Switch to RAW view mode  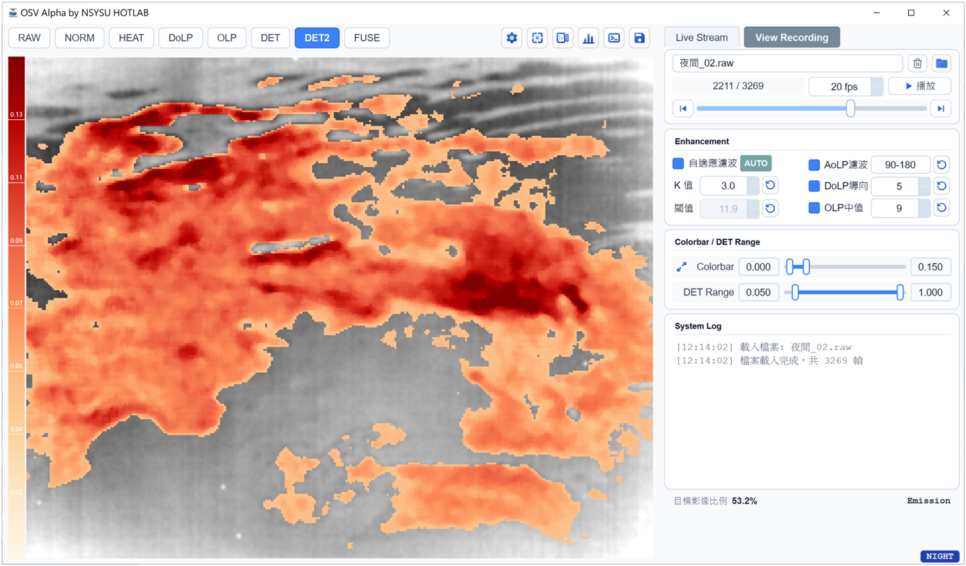pos(29,38)
